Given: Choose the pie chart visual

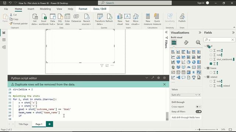Looking at the screenshot, I should tap(188, 62).
